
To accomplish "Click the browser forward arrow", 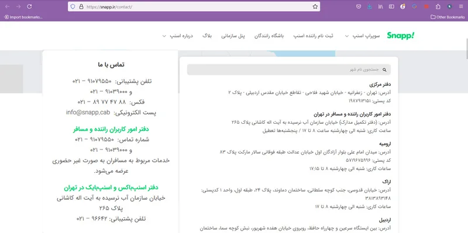I will (18, 6).
